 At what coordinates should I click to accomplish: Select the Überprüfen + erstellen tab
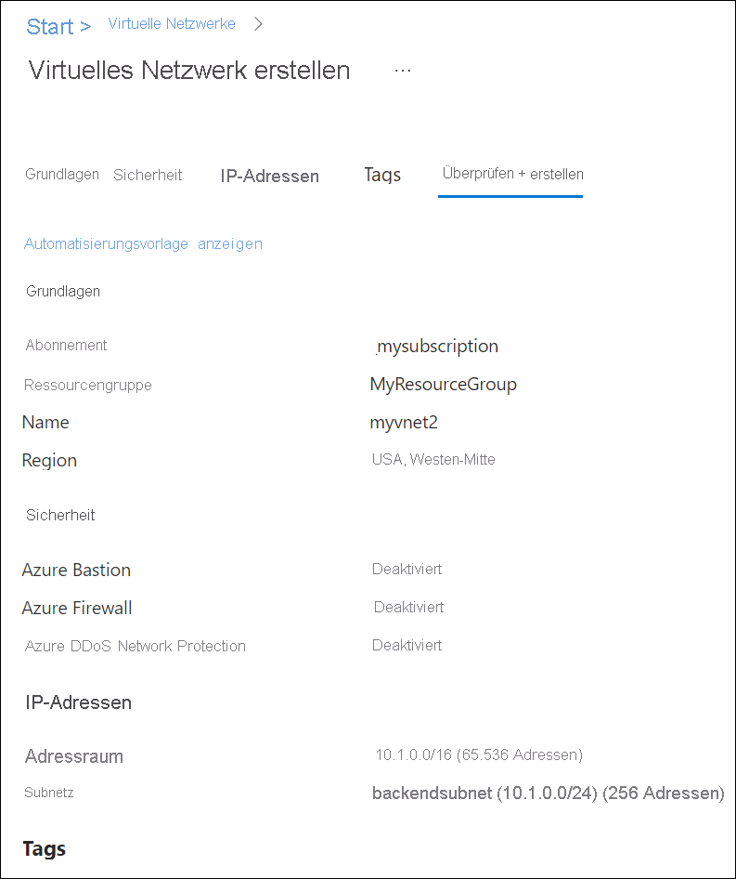pyautogui.click(x=512, y=174)
